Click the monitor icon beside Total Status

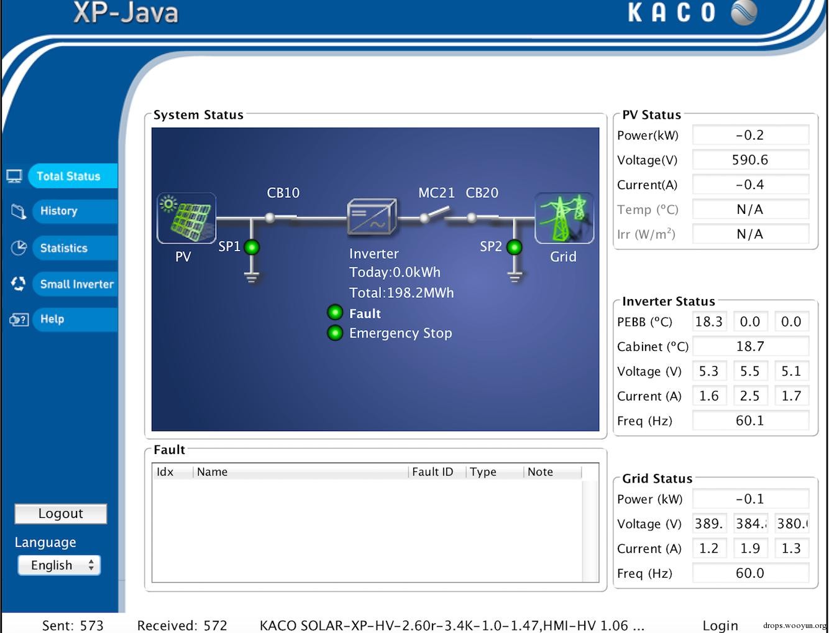click(15, 177)
